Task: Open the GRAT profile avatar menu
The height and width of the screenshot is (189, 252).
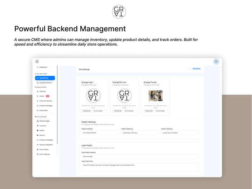Action: coord(216,61)
